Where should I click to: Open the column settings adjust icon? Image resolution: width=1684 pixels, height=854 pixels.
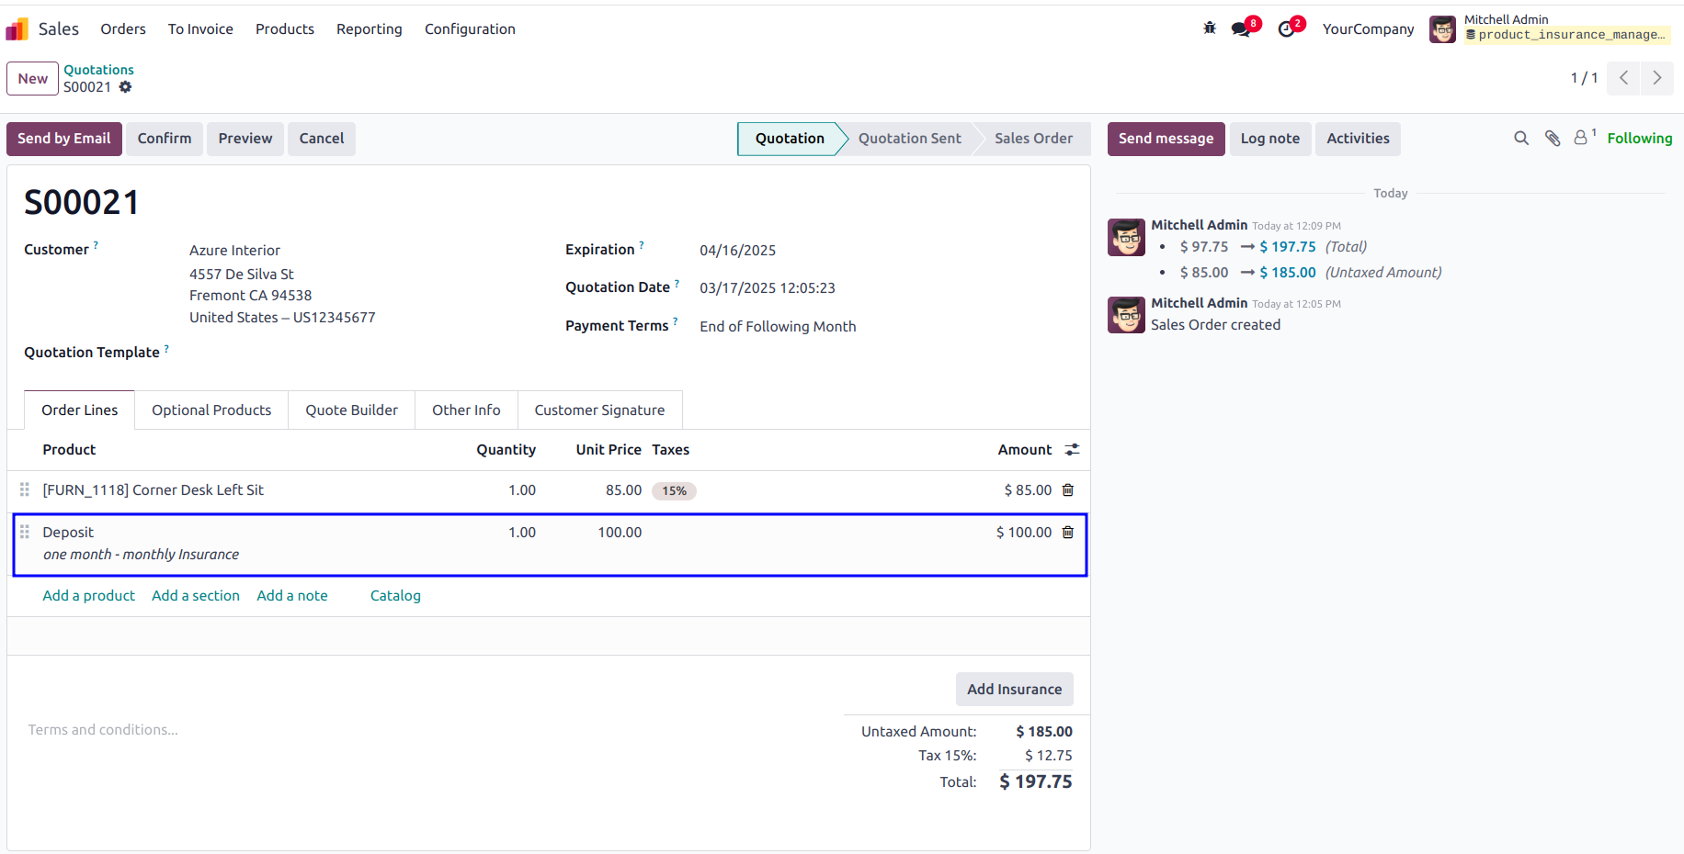[1072, 450]
